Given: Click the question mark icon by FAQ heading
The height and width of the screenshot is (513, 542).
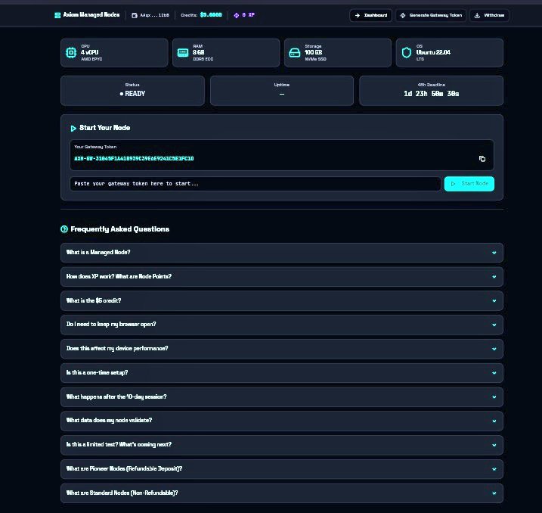Looking at the screenshot, I should (x=64, y=229).
